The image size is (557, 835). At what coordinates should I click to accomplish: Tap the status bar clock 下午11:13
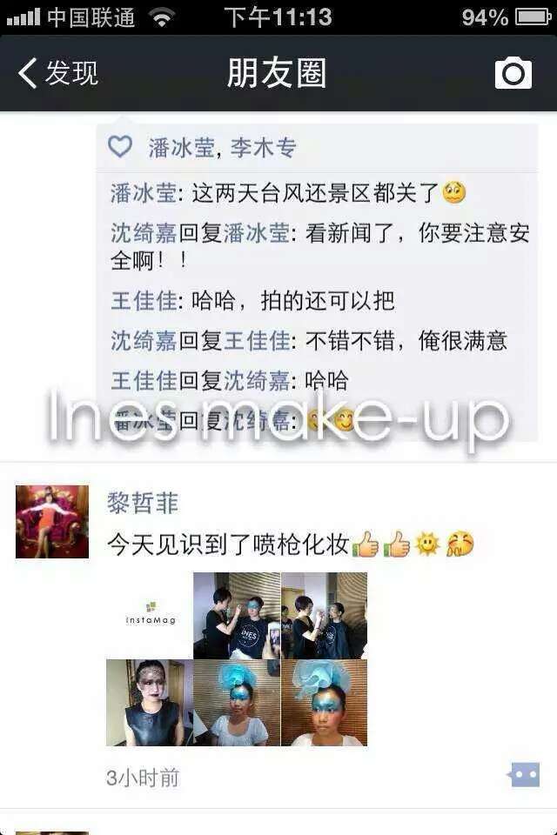coord(278,17)
